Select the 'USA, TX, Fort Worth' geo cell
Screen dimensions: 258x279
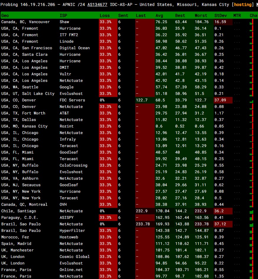pos(23,113)
